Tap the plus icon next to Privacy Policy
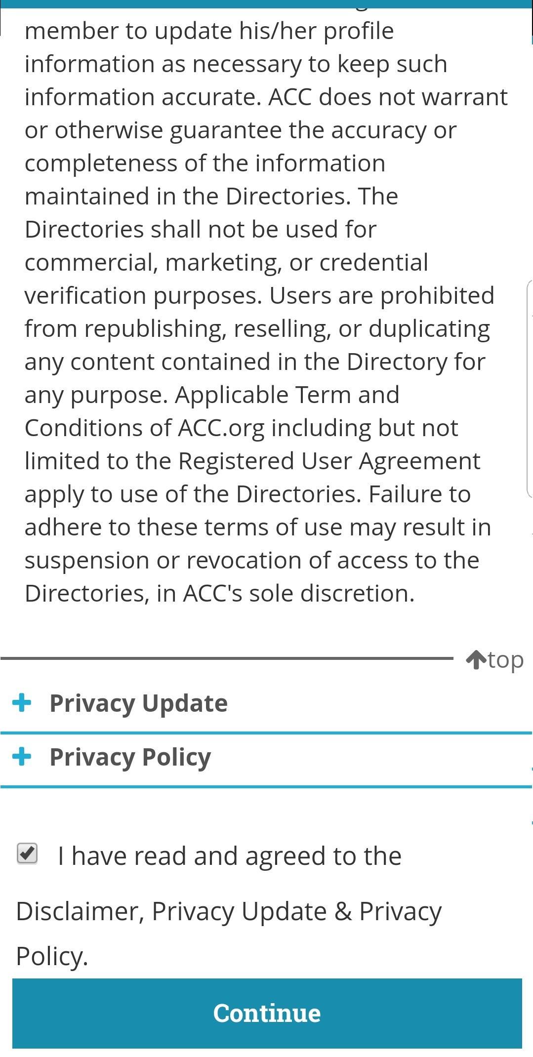Viewport: 533px width, 1057px height. pos(22,756)
